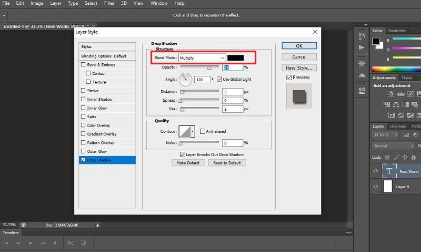421x252 pixels.
Task: Click OK in Layer Style dialog
Action: tap(299, 46)
